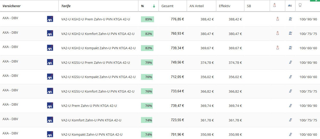This screenshot has height=139, width=320.
Task: Sort by the AN Anteil column header
Action: click(x=197, y=6)
